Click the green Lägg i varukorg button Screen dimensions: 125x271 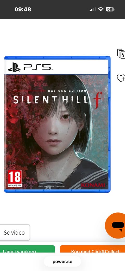coord(27,249)
